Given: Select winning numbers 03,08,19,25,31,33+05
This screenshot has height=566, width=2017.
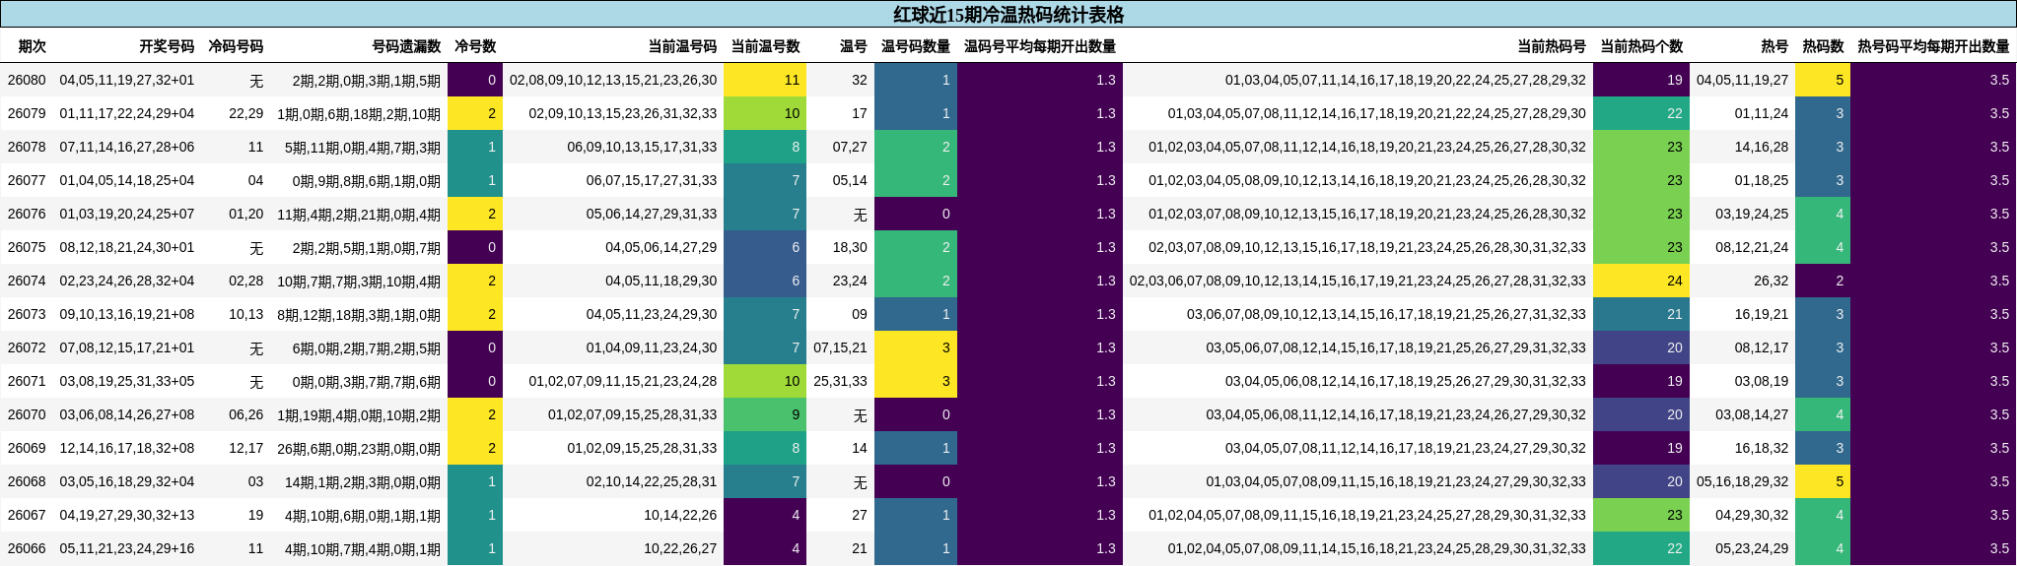Looking at the screenshot, I should [x=127, y=381].
